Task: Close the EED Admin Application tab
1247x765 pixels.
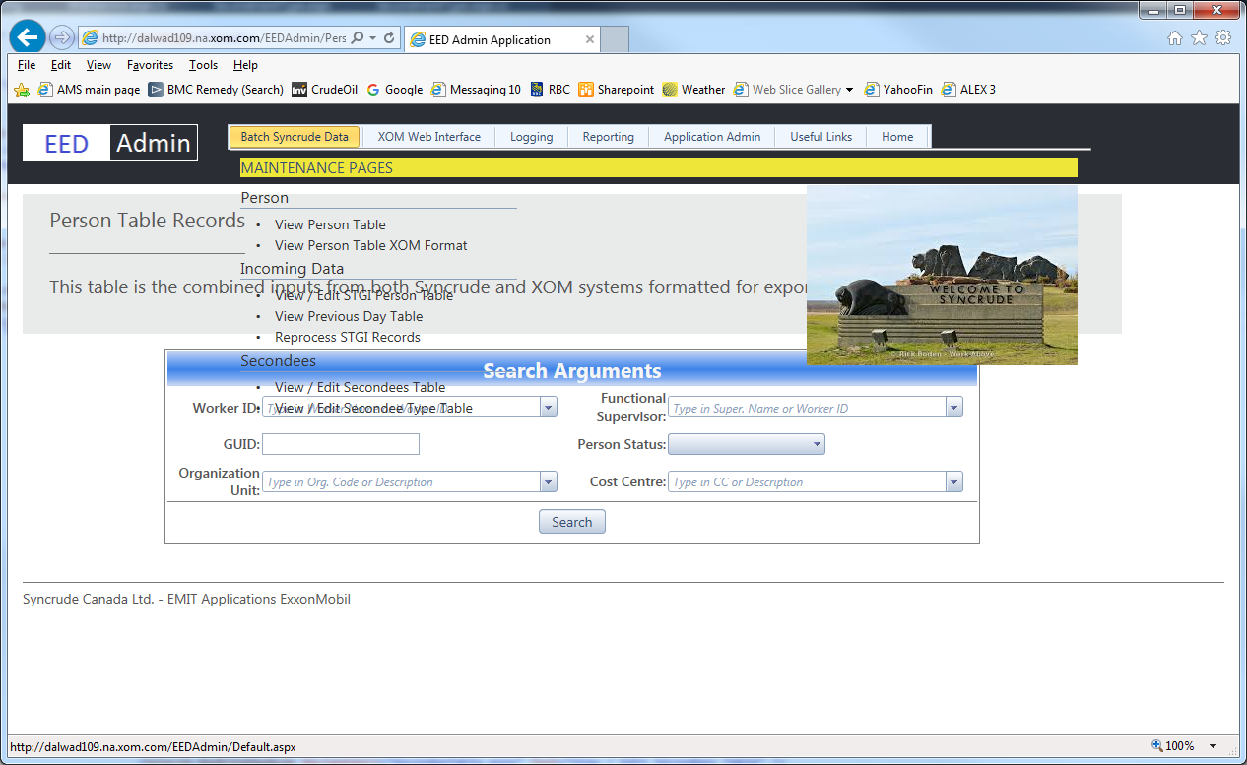Action: pos(590,40)
